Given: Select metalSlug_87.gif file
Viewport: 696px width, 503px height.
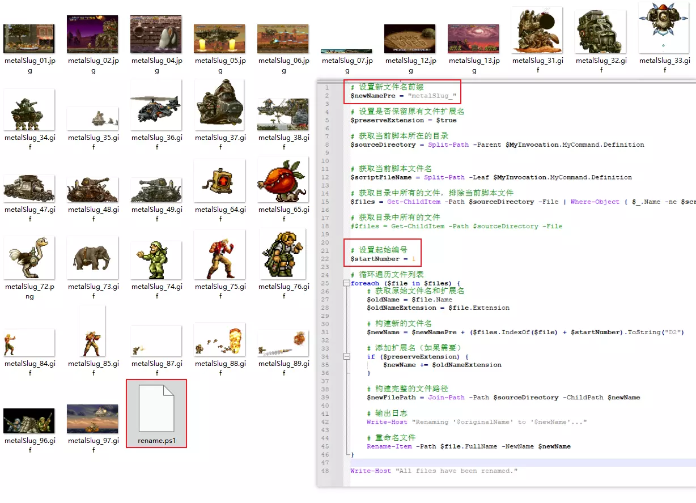Looking at the screenshot, I should click(x=156, y=341).
